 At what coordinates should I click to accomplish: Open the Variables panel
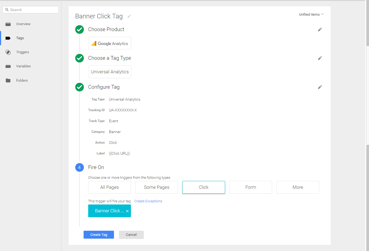coord(24,66)
